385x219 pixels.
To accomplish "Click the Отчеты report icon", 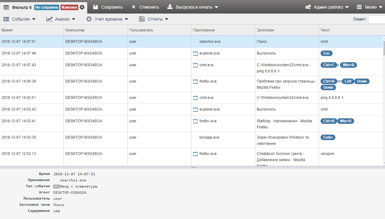I will (x=142, y=19).
